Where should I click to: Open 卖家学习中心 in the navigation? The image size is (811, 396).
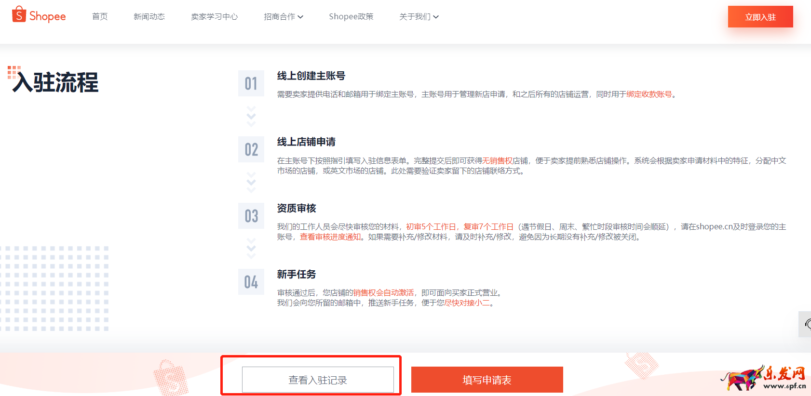(x=214, y=16)
